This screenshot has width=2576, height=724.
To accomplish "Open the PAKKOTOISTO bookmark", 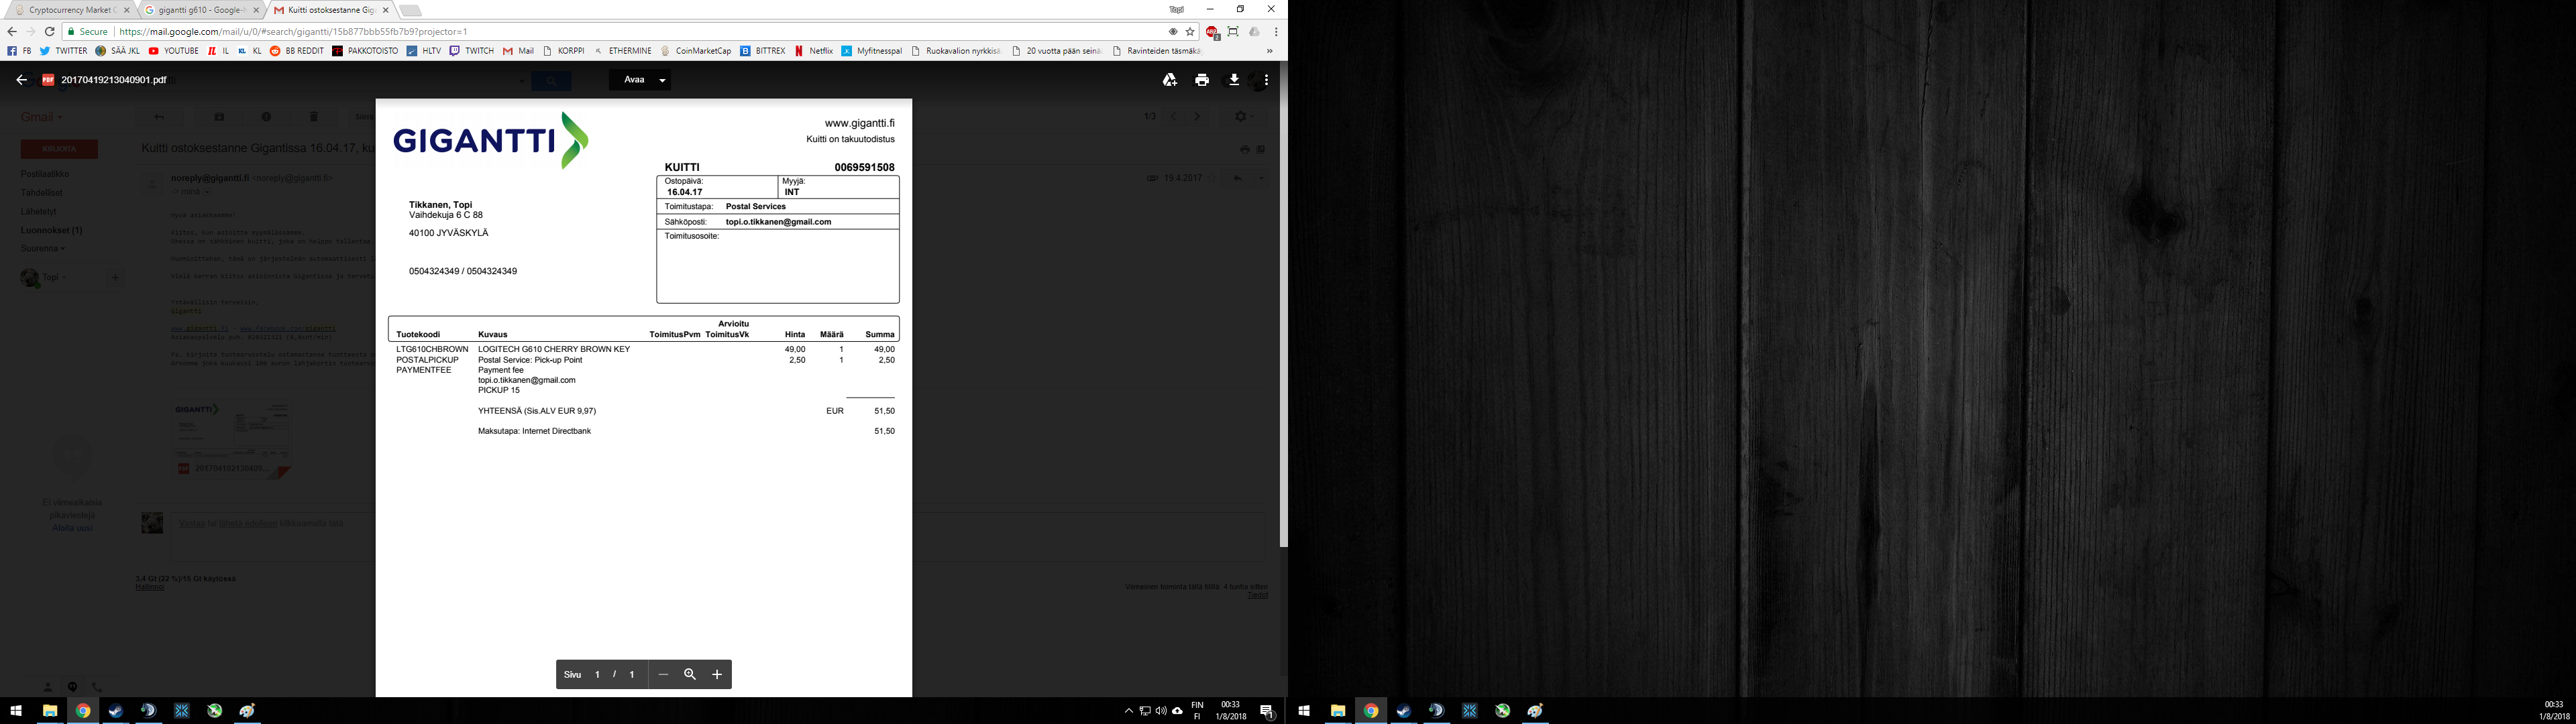I will (365, 51).
